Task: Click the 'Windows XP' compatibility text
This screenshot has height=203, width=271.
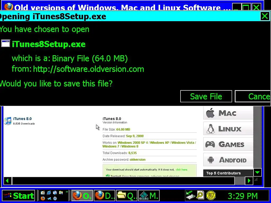Action: coord(160,142)
